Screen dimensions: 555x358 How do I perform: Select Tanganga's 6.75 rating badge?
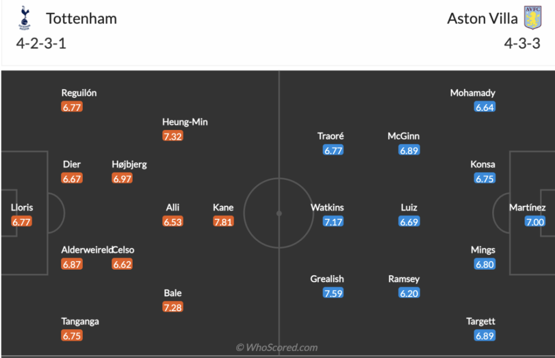[72, 335]
